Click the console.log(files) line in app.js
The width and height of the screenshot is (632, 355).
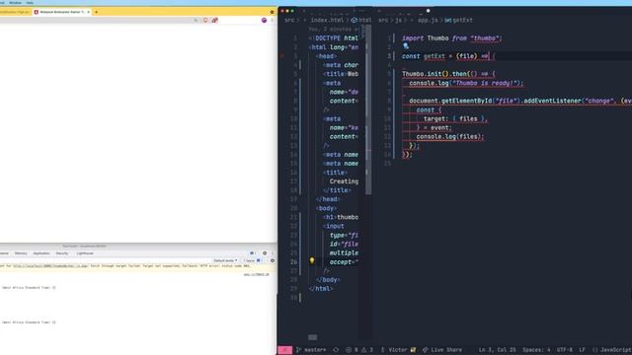(450, 137)
